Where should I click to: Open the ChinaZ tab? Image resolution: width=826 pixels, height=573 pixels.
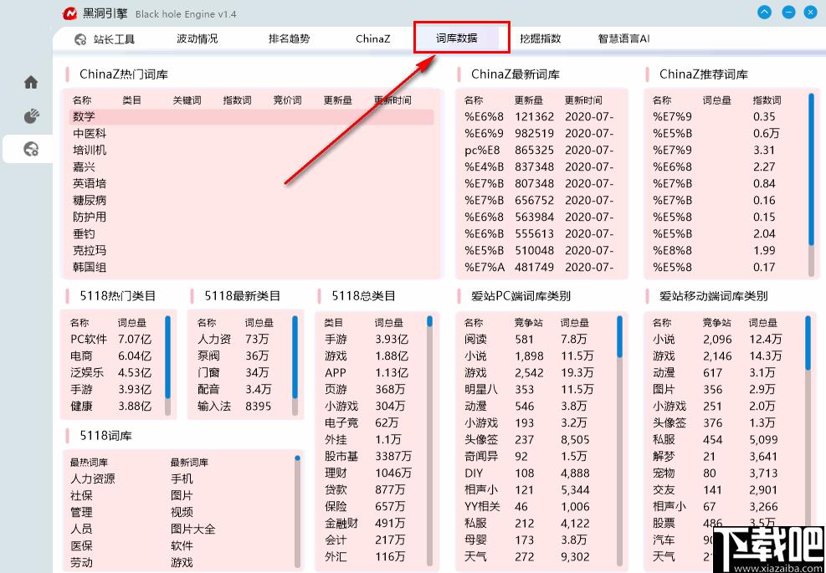(x=373, y=38)
